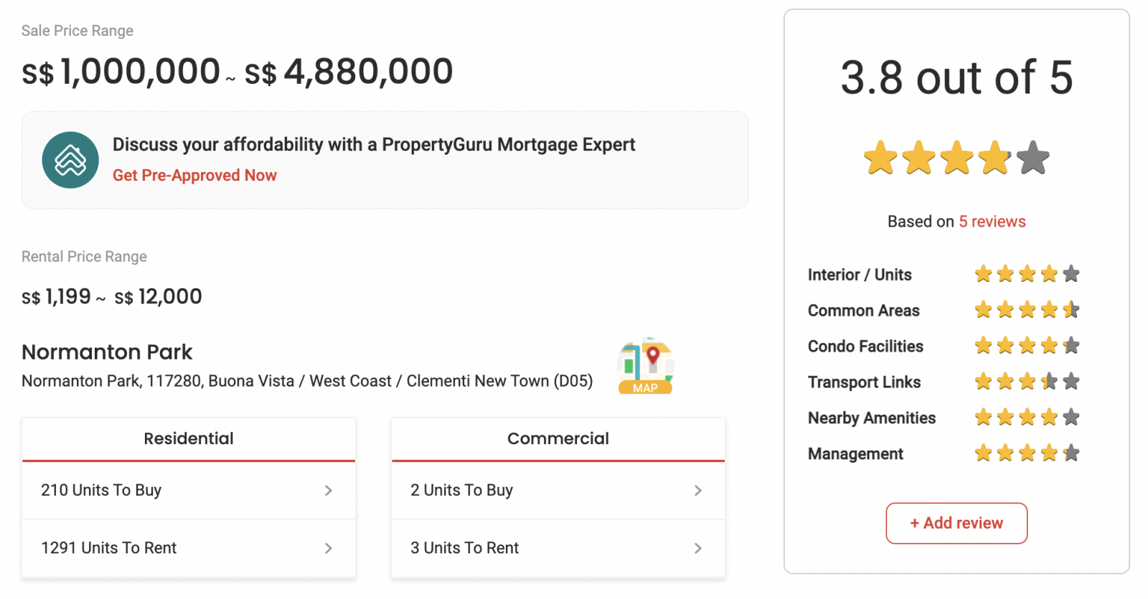Click the mortgage expert discussion banner heading
This screenshot has width=1148, height=599.
pyautogui.click(x=373, y=145)
